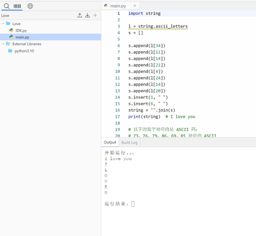Click line number 17 in gutter

click(x=117, y=117)
